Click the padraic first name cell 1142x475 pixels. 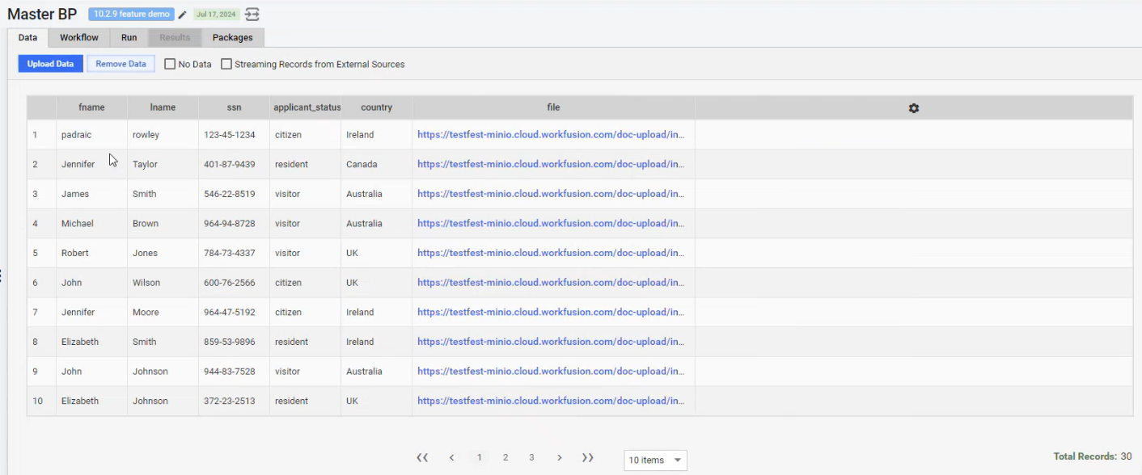91,135
